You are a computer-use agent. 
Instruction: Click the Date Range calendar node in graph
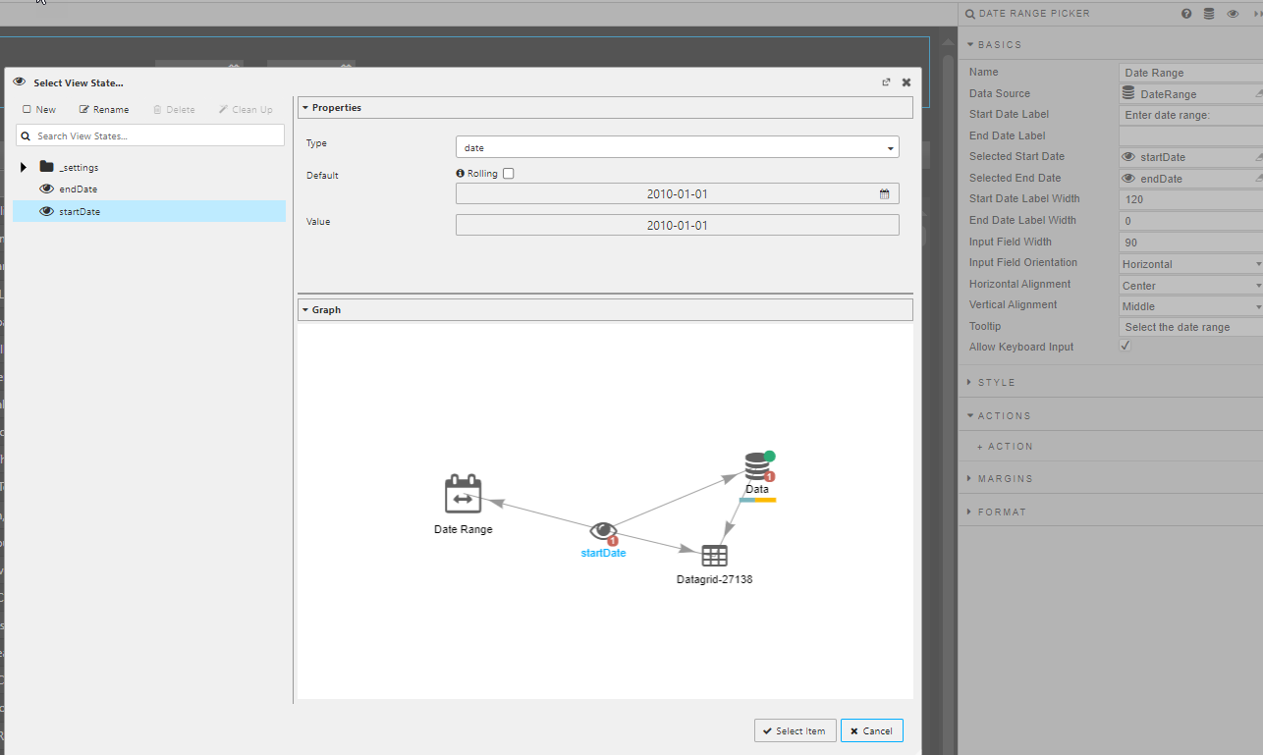coord(463,494)
